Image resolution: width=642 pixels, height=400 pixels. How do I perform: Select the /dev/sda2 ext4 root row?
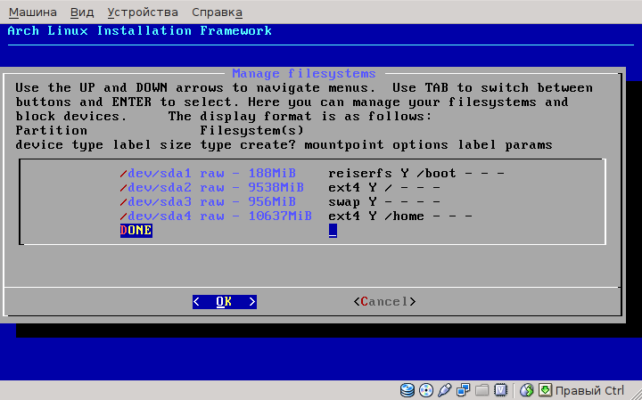tap(280, 188)
